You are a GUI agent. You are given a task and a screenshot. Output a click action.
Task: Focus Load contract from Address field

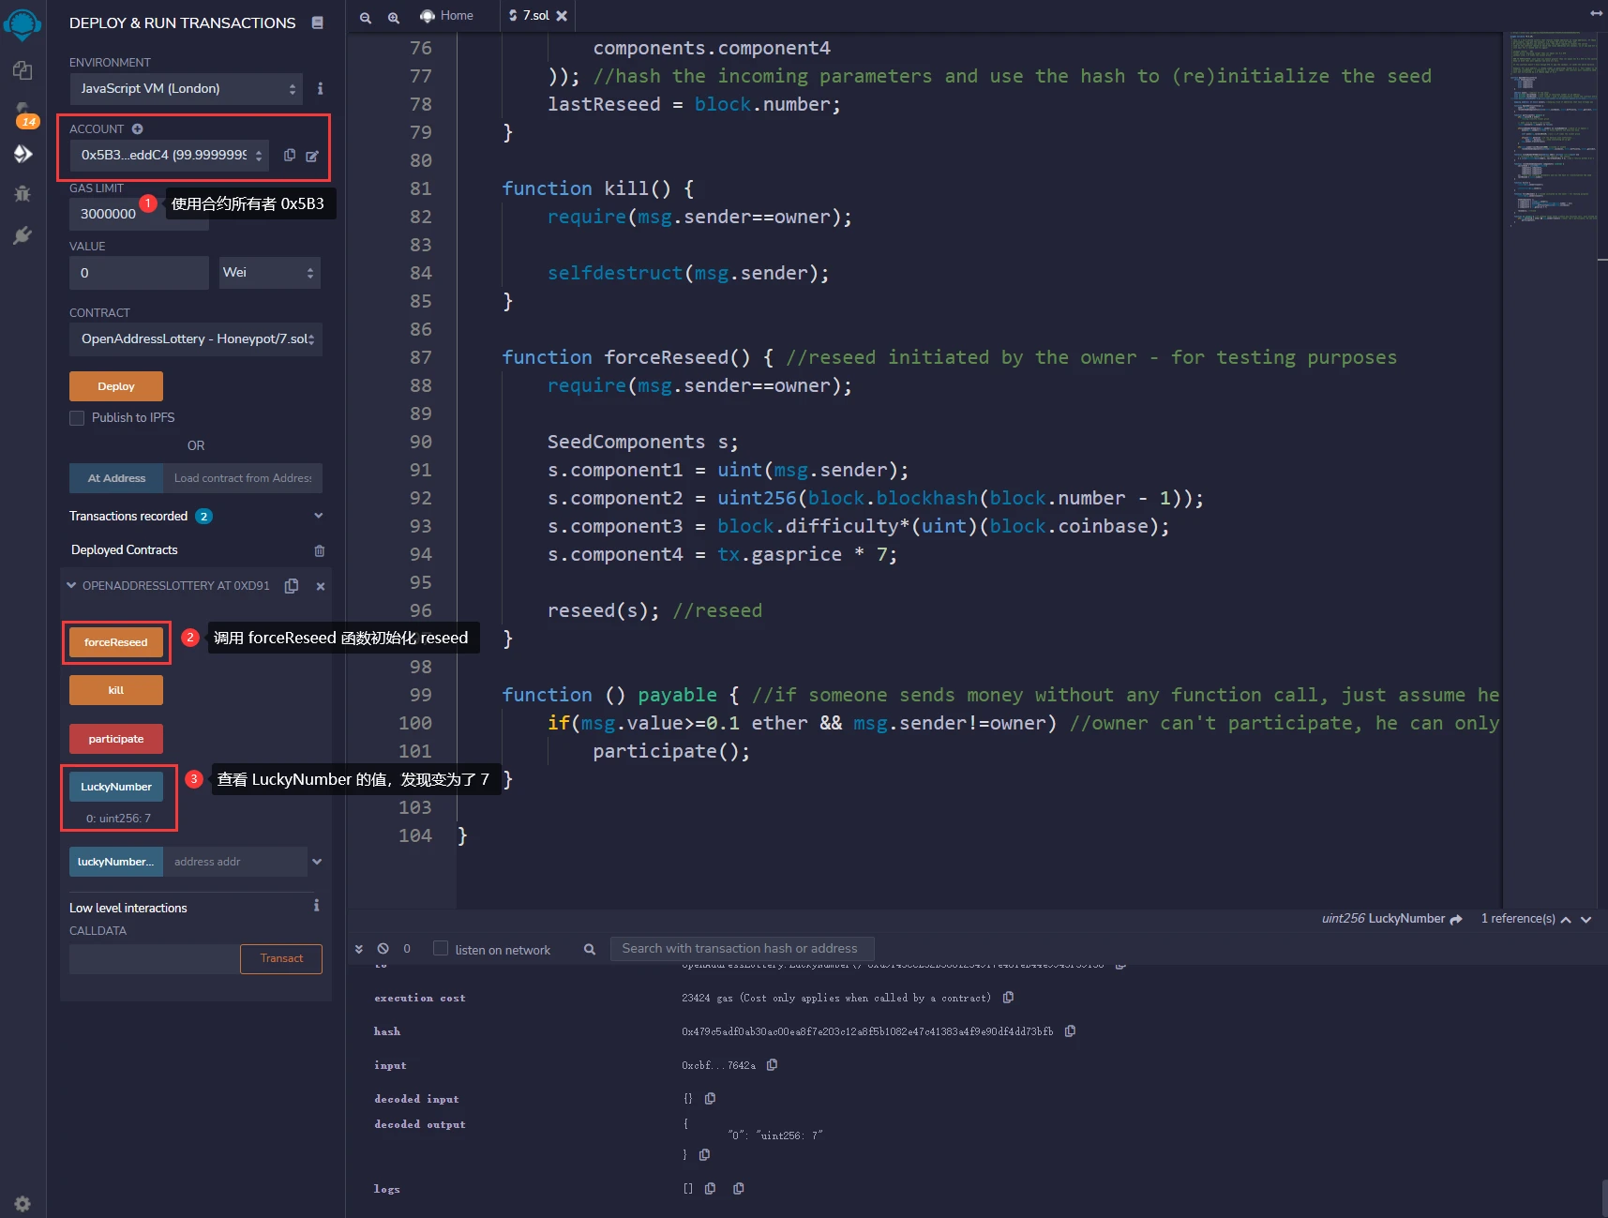click(243, 478)
